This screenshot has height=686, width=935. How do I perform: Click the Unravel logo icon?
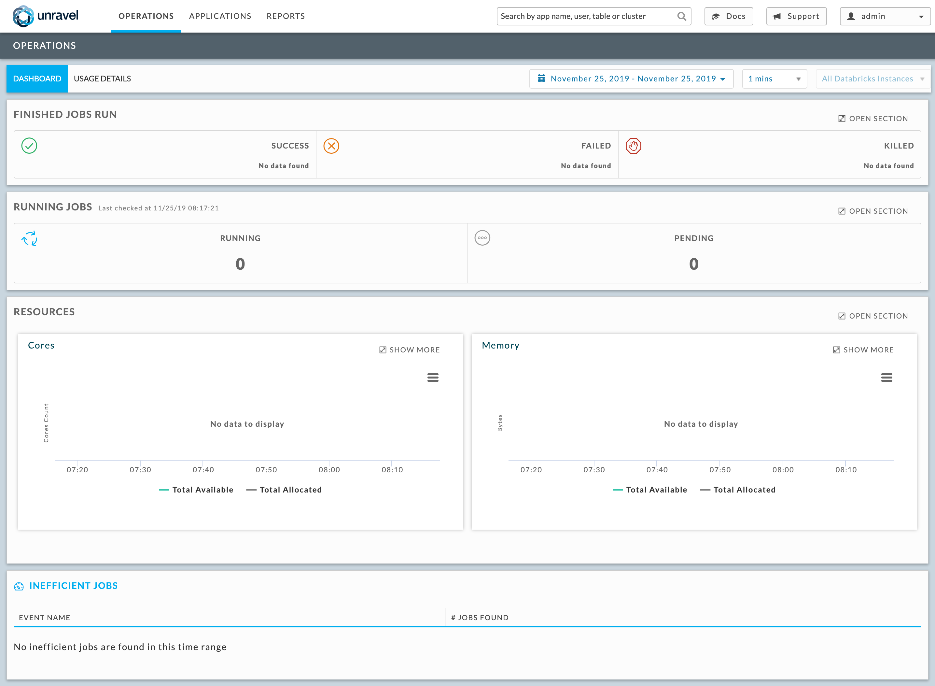[23, 16]
